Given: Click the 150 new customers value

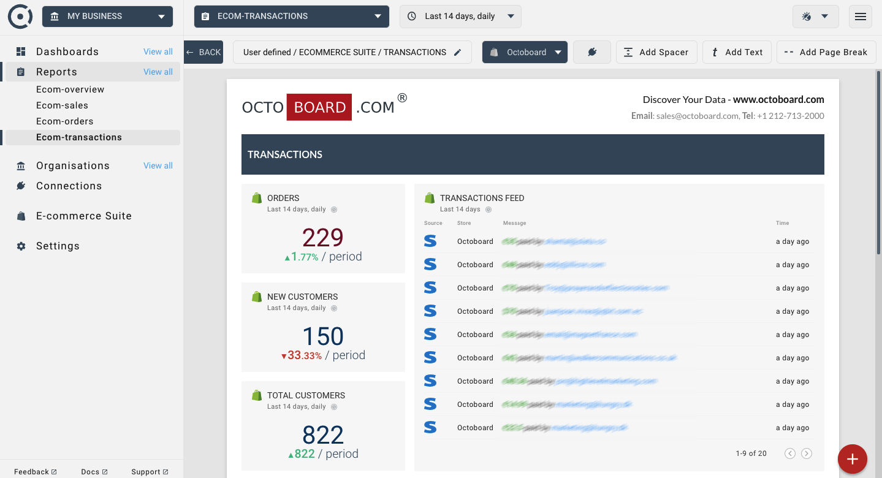Looking at the screenshot, I should tap(323, 336).
